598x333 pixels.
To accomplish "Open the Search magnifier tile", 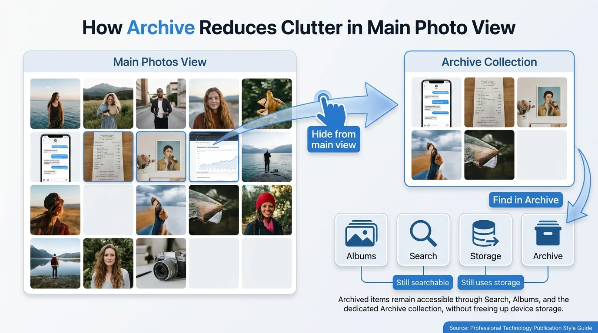I will point(423,239).
